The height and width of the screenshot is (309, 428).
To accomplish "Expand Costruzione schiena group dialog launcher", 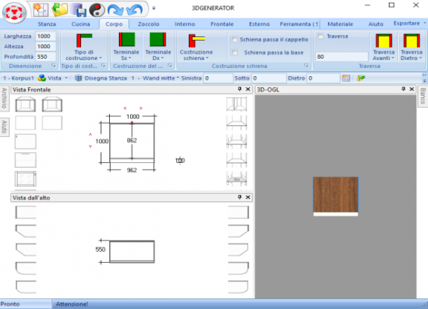I will point(306,66).
